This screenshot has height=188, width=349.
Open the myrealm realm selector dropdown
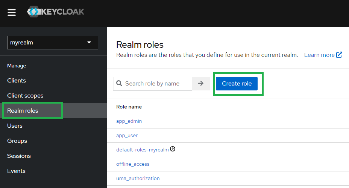point(53,43)
